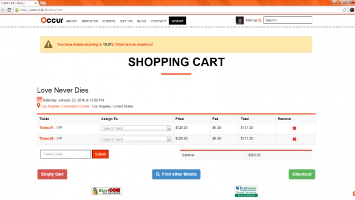This screenshot has width=355, height=200.
Task: Click the StartCom SSL Secured badge
Action: pos(106,191)
